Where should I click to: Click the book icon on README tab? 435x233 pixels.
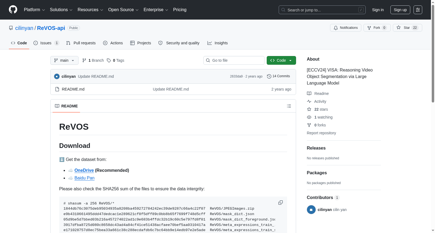point(57,106)
